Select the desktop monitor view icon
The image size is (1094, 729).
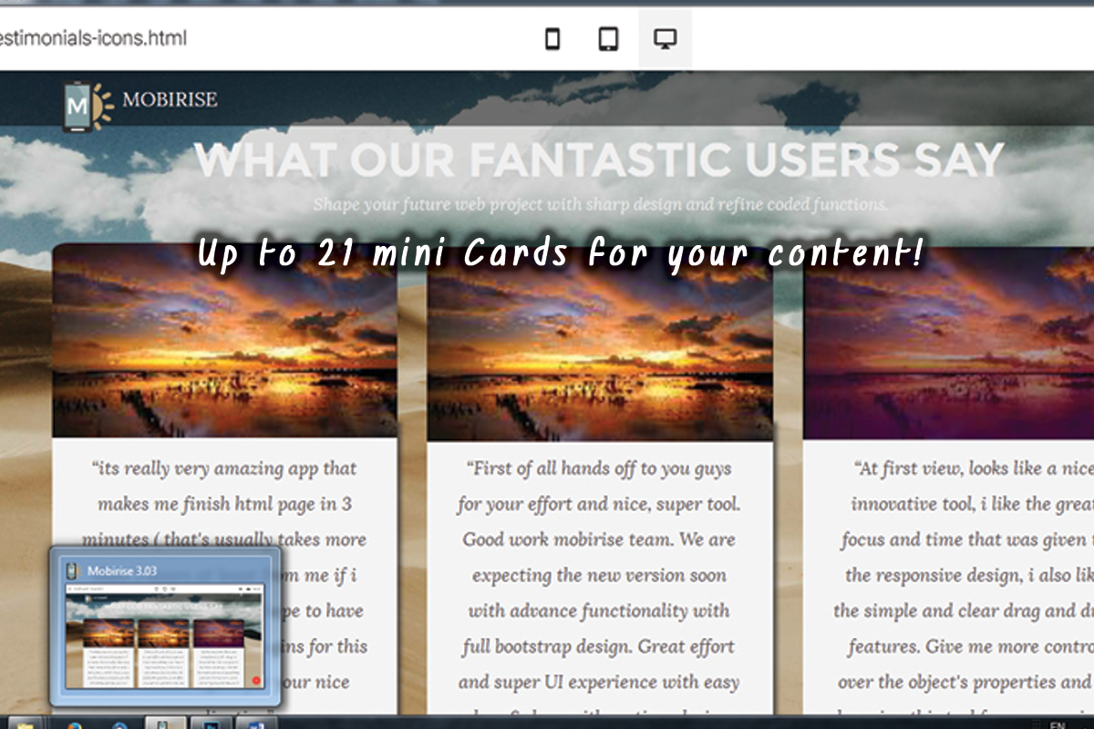pyautogui.click(x=666, y=39)
